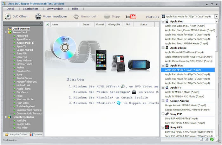This screenshot has height=145, width=222.
Task: Select Apple iPhone Movie for 576p TV Out
Action: 189,61
